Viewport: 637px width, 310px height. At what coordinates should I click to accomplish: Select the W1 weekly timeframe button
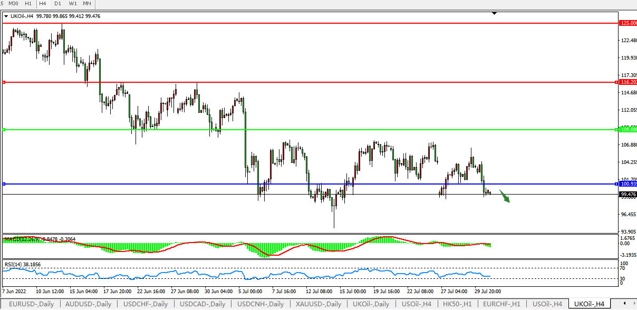point(72,4)
